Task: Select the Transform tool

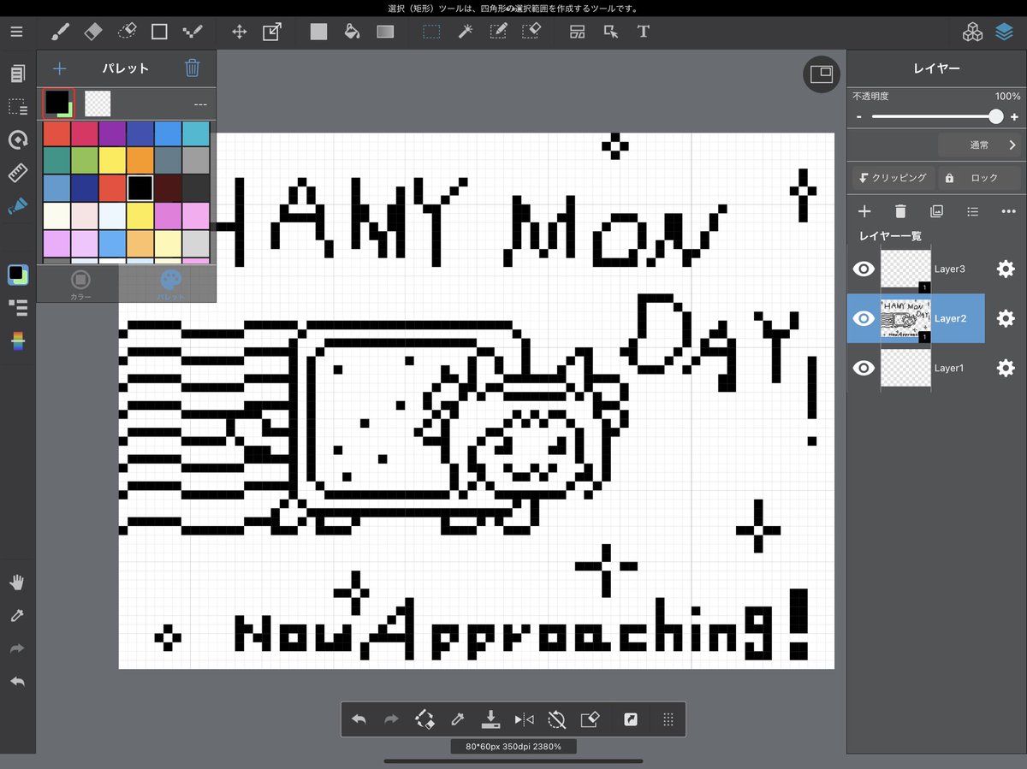Action: tap(272, 32)
